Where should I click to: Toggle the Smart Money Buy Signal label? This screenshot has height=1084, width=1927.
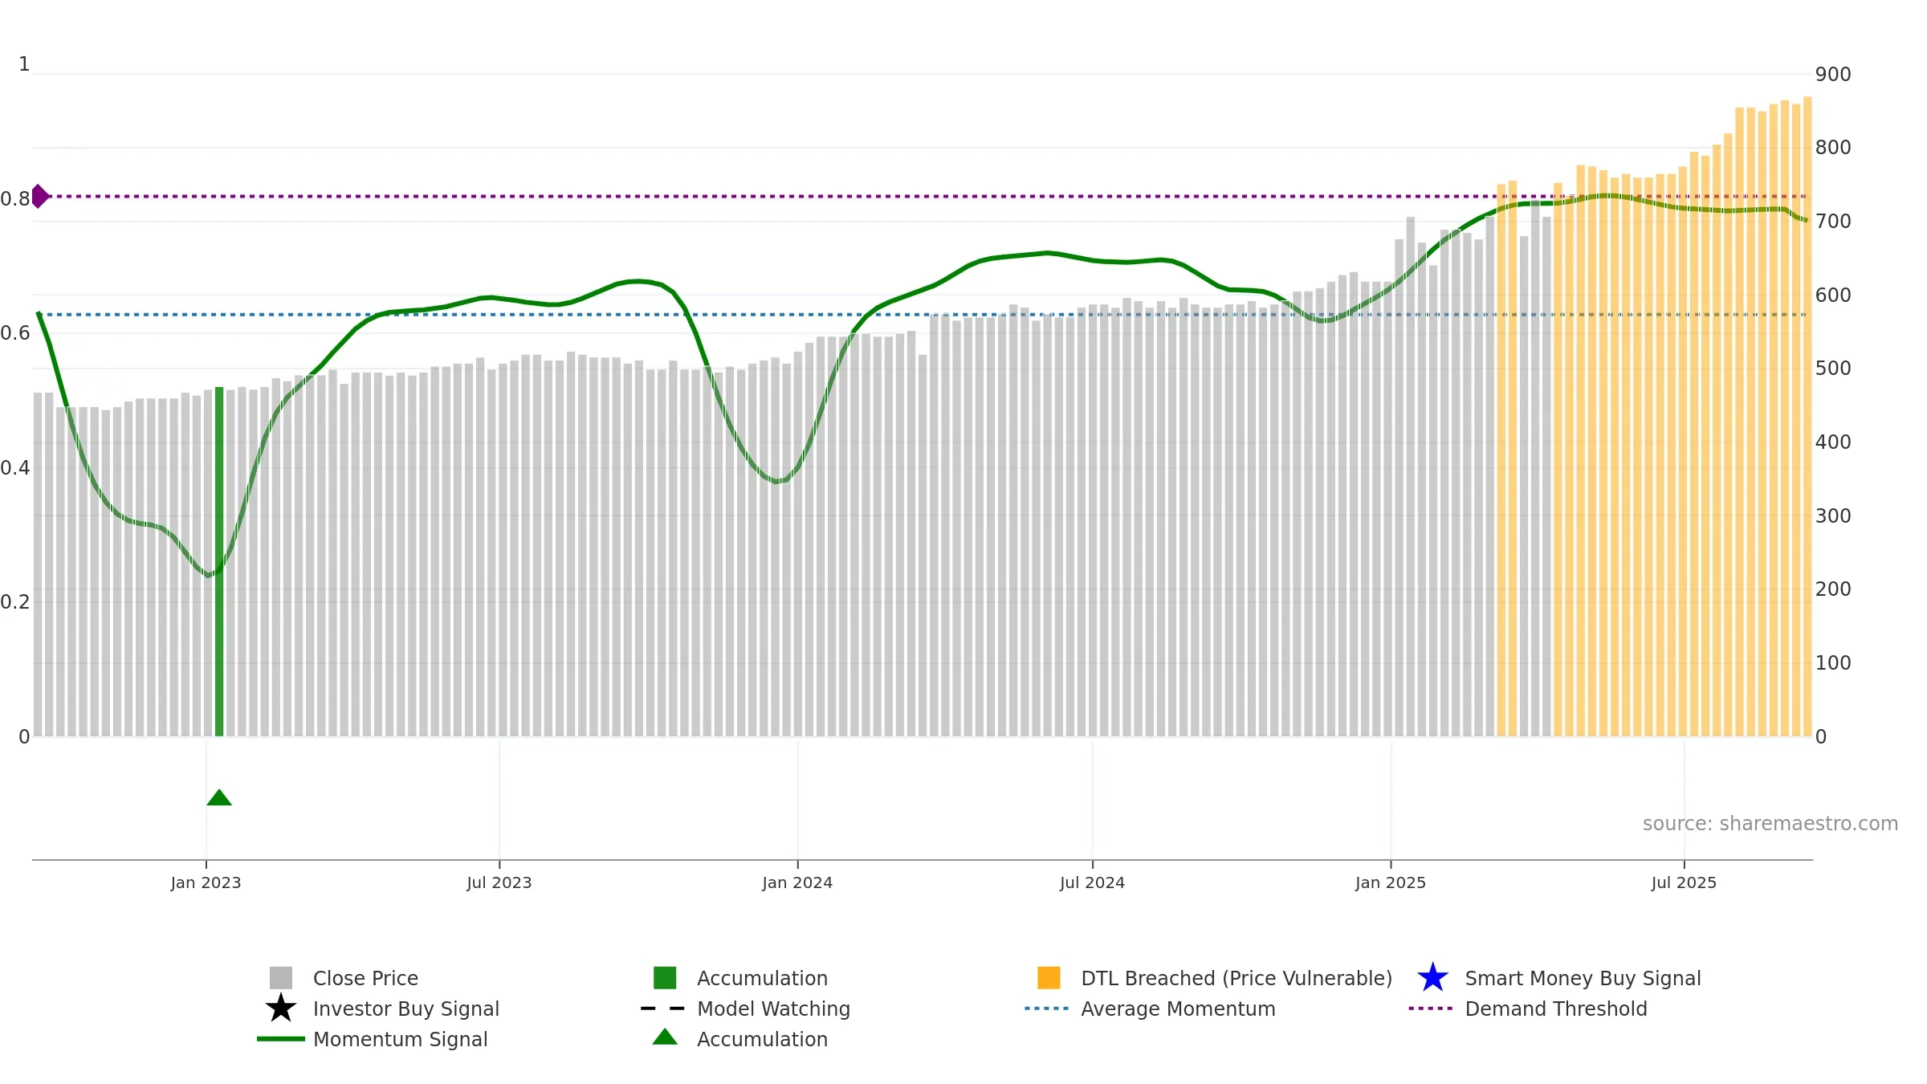[x=1583, y=978]
